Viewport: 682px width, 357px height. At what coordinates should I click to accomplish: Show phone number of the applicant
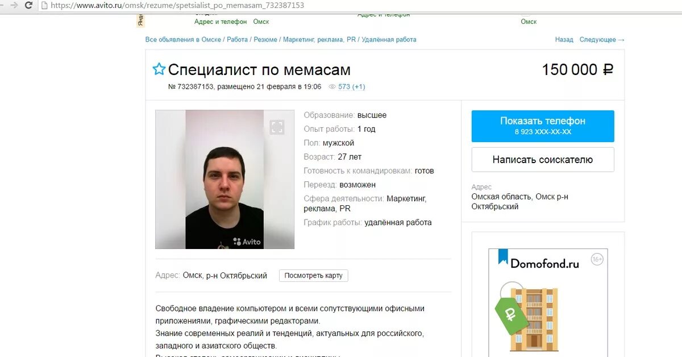click(543, 126)
